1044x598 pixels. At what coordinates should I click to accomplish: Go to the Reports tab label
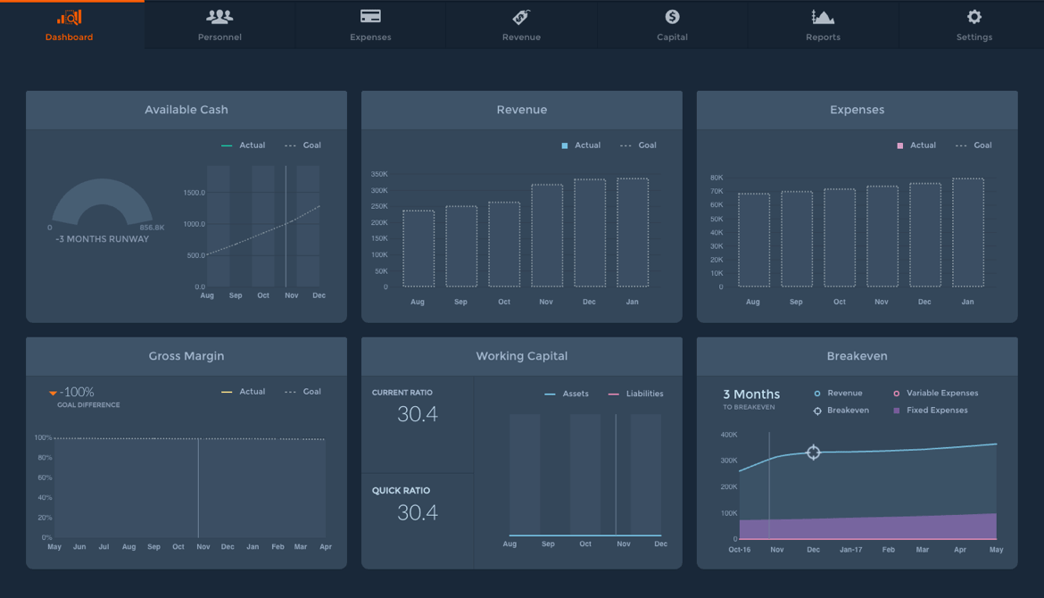pos(823,37)
